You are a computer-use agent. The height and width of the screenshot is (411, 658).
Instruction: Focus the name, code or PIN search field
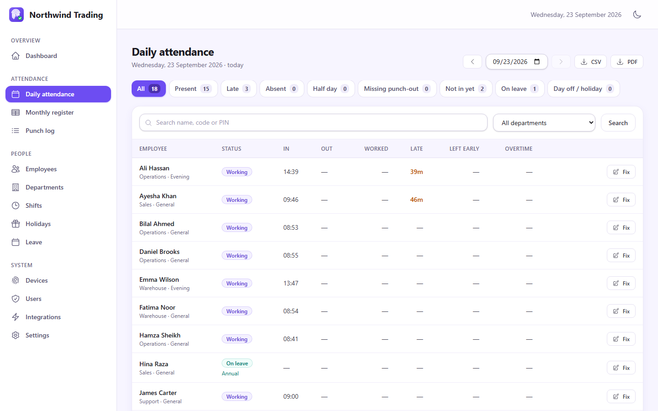tap(313, 122)
